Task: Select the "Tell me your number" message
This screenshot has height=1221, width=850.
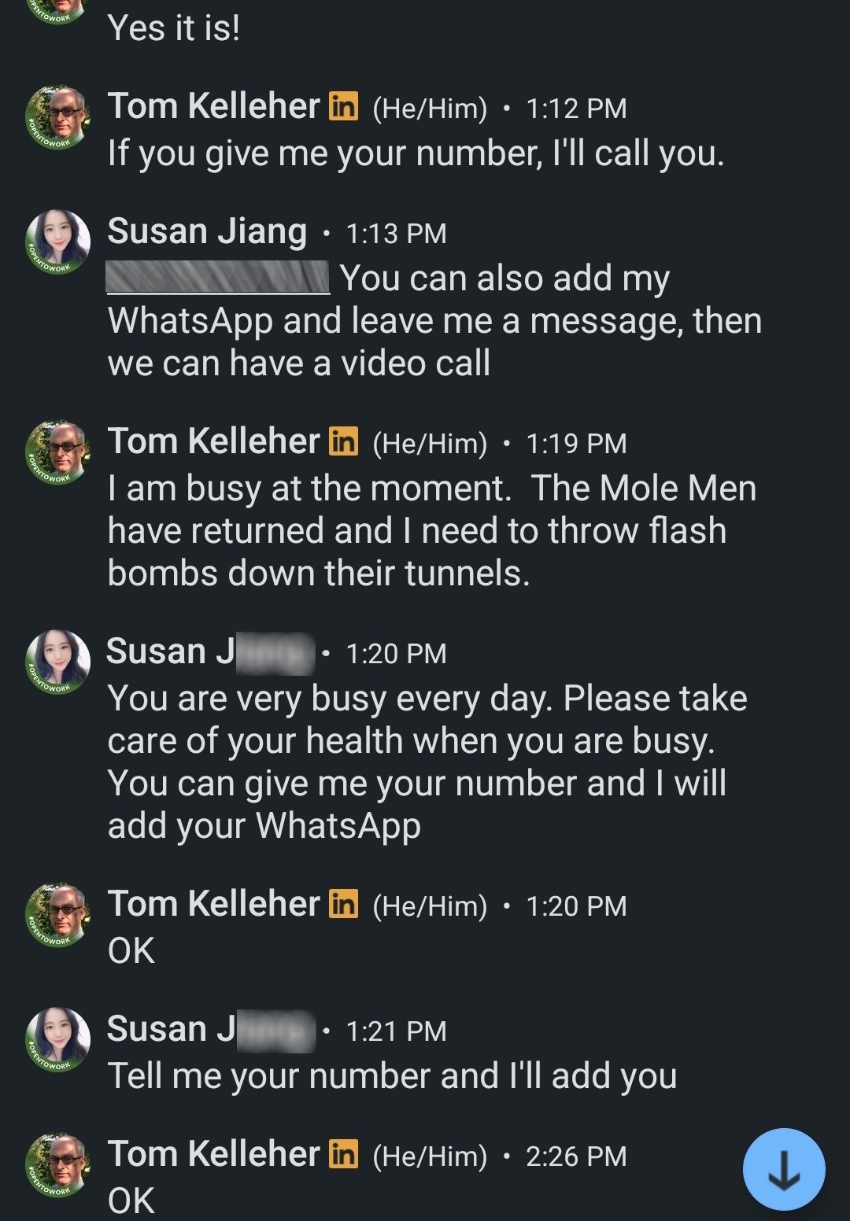Action: [x=392, y=1076]
